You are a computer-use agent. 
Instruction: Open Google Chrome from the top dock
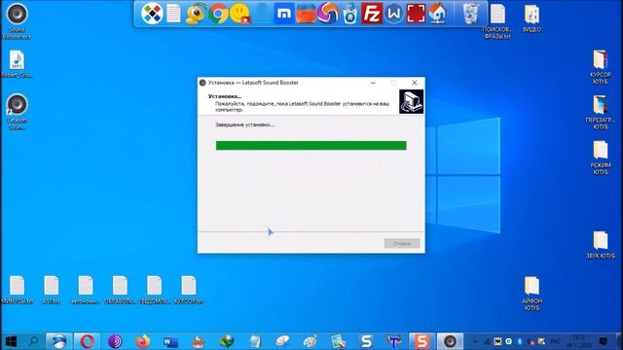tap(218, 14)
